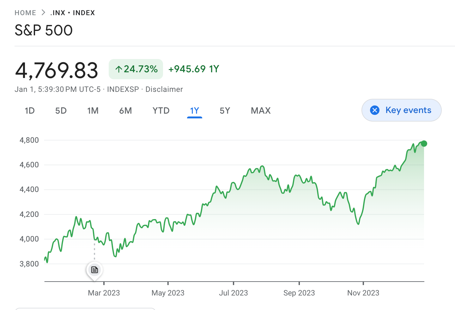Click the .INX • INDEX breadcrumb
455x310 pixels.
(x=72, y=13)
